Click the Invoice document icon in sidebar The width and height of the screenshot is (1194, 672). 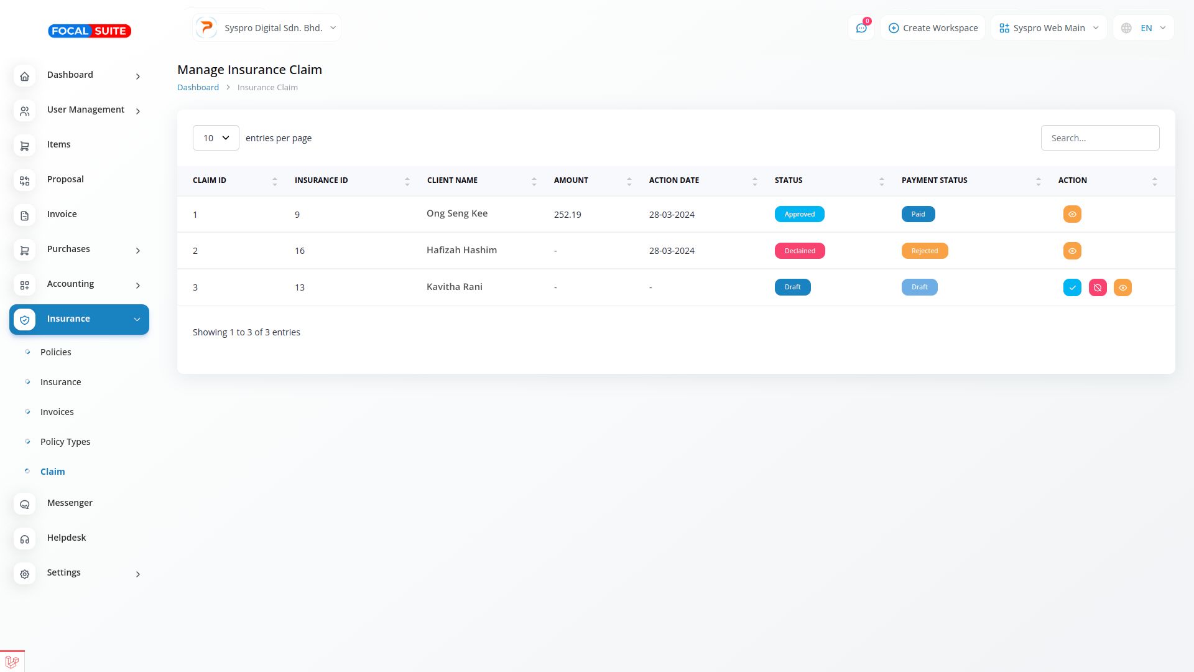pos(24,216)
